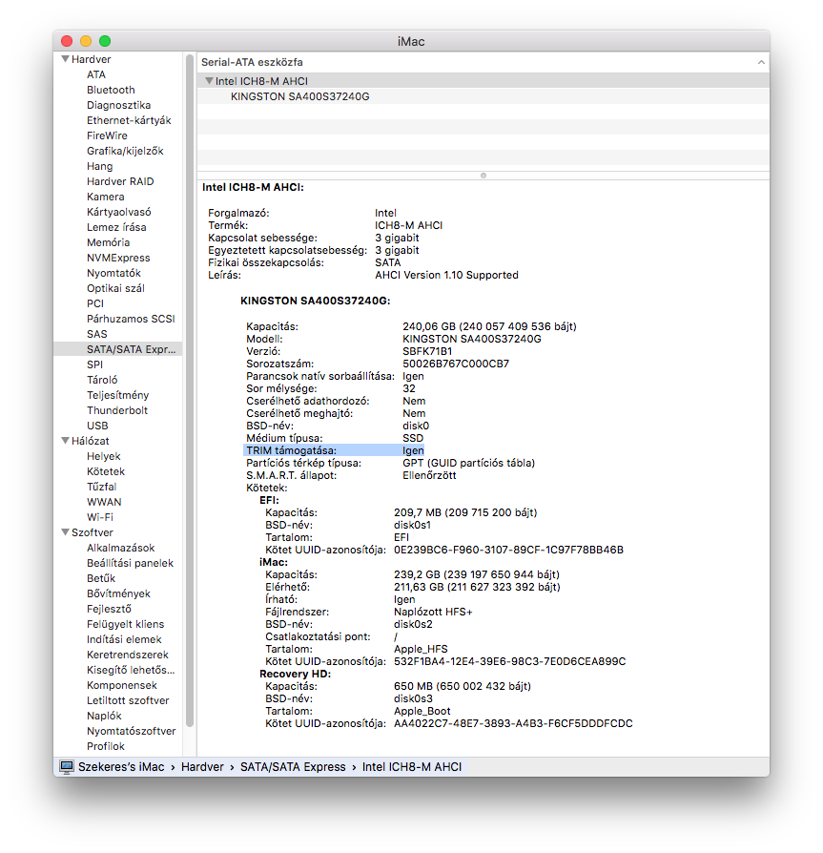Select Profilok in the sidebar
This screenshot has height=853, width=823.
[x=106, y=746]
